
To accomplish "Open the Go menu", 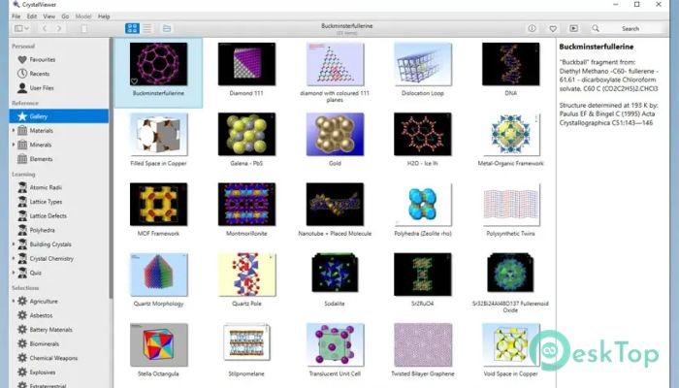I will [x=67, y=16].
